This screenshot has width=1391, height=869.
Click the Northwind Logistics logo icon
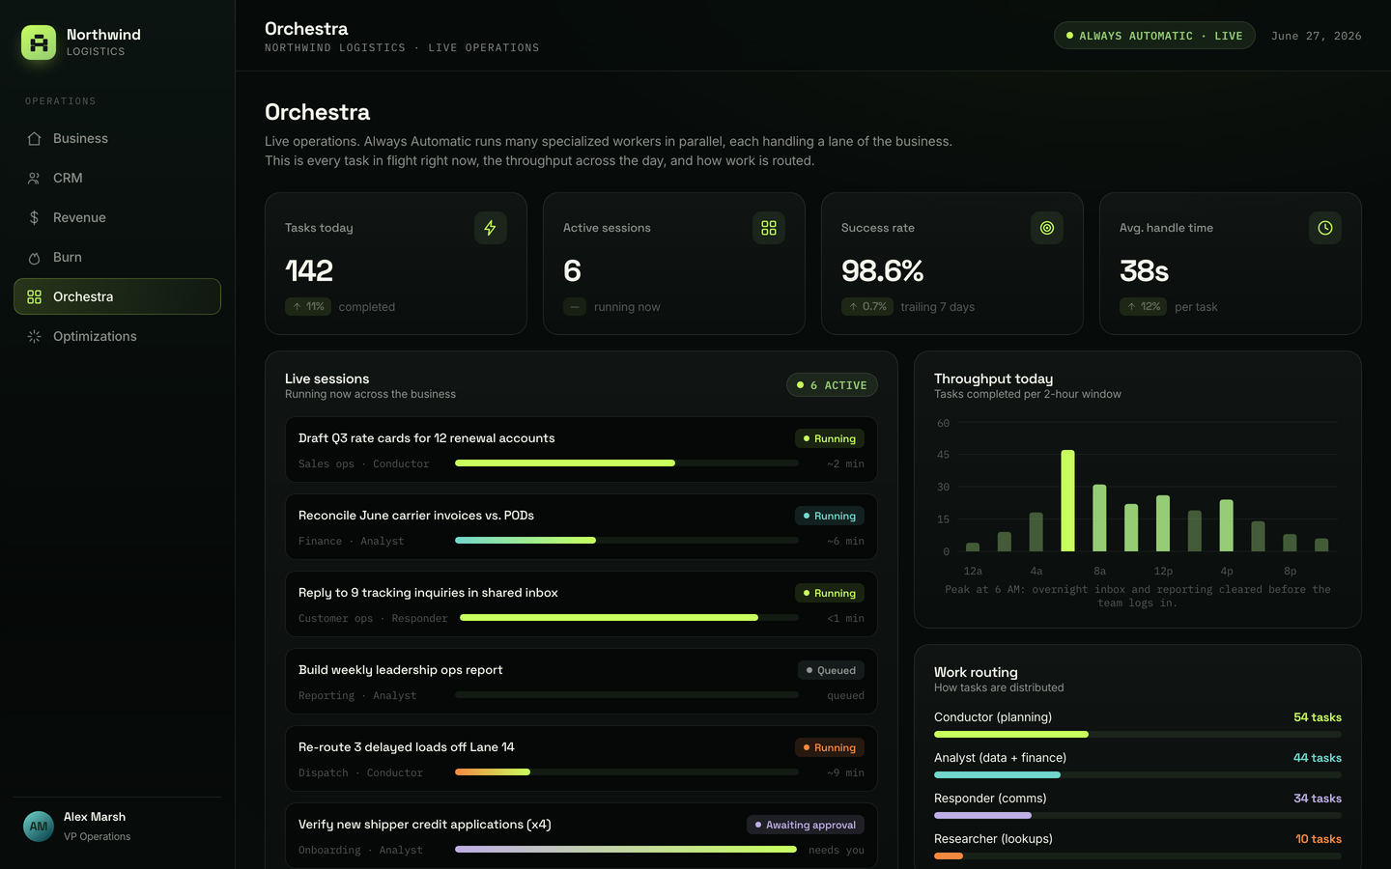click(x=39, y=42)
